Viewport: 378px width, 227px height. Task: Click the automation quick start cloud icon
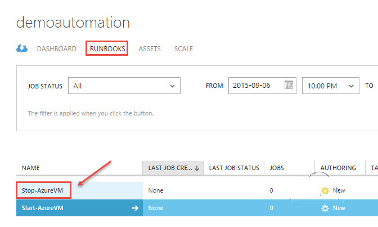(x=22, y=48)
